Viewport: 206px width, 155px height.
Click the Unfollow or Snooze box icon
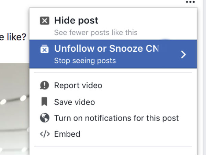pos(45,49)
